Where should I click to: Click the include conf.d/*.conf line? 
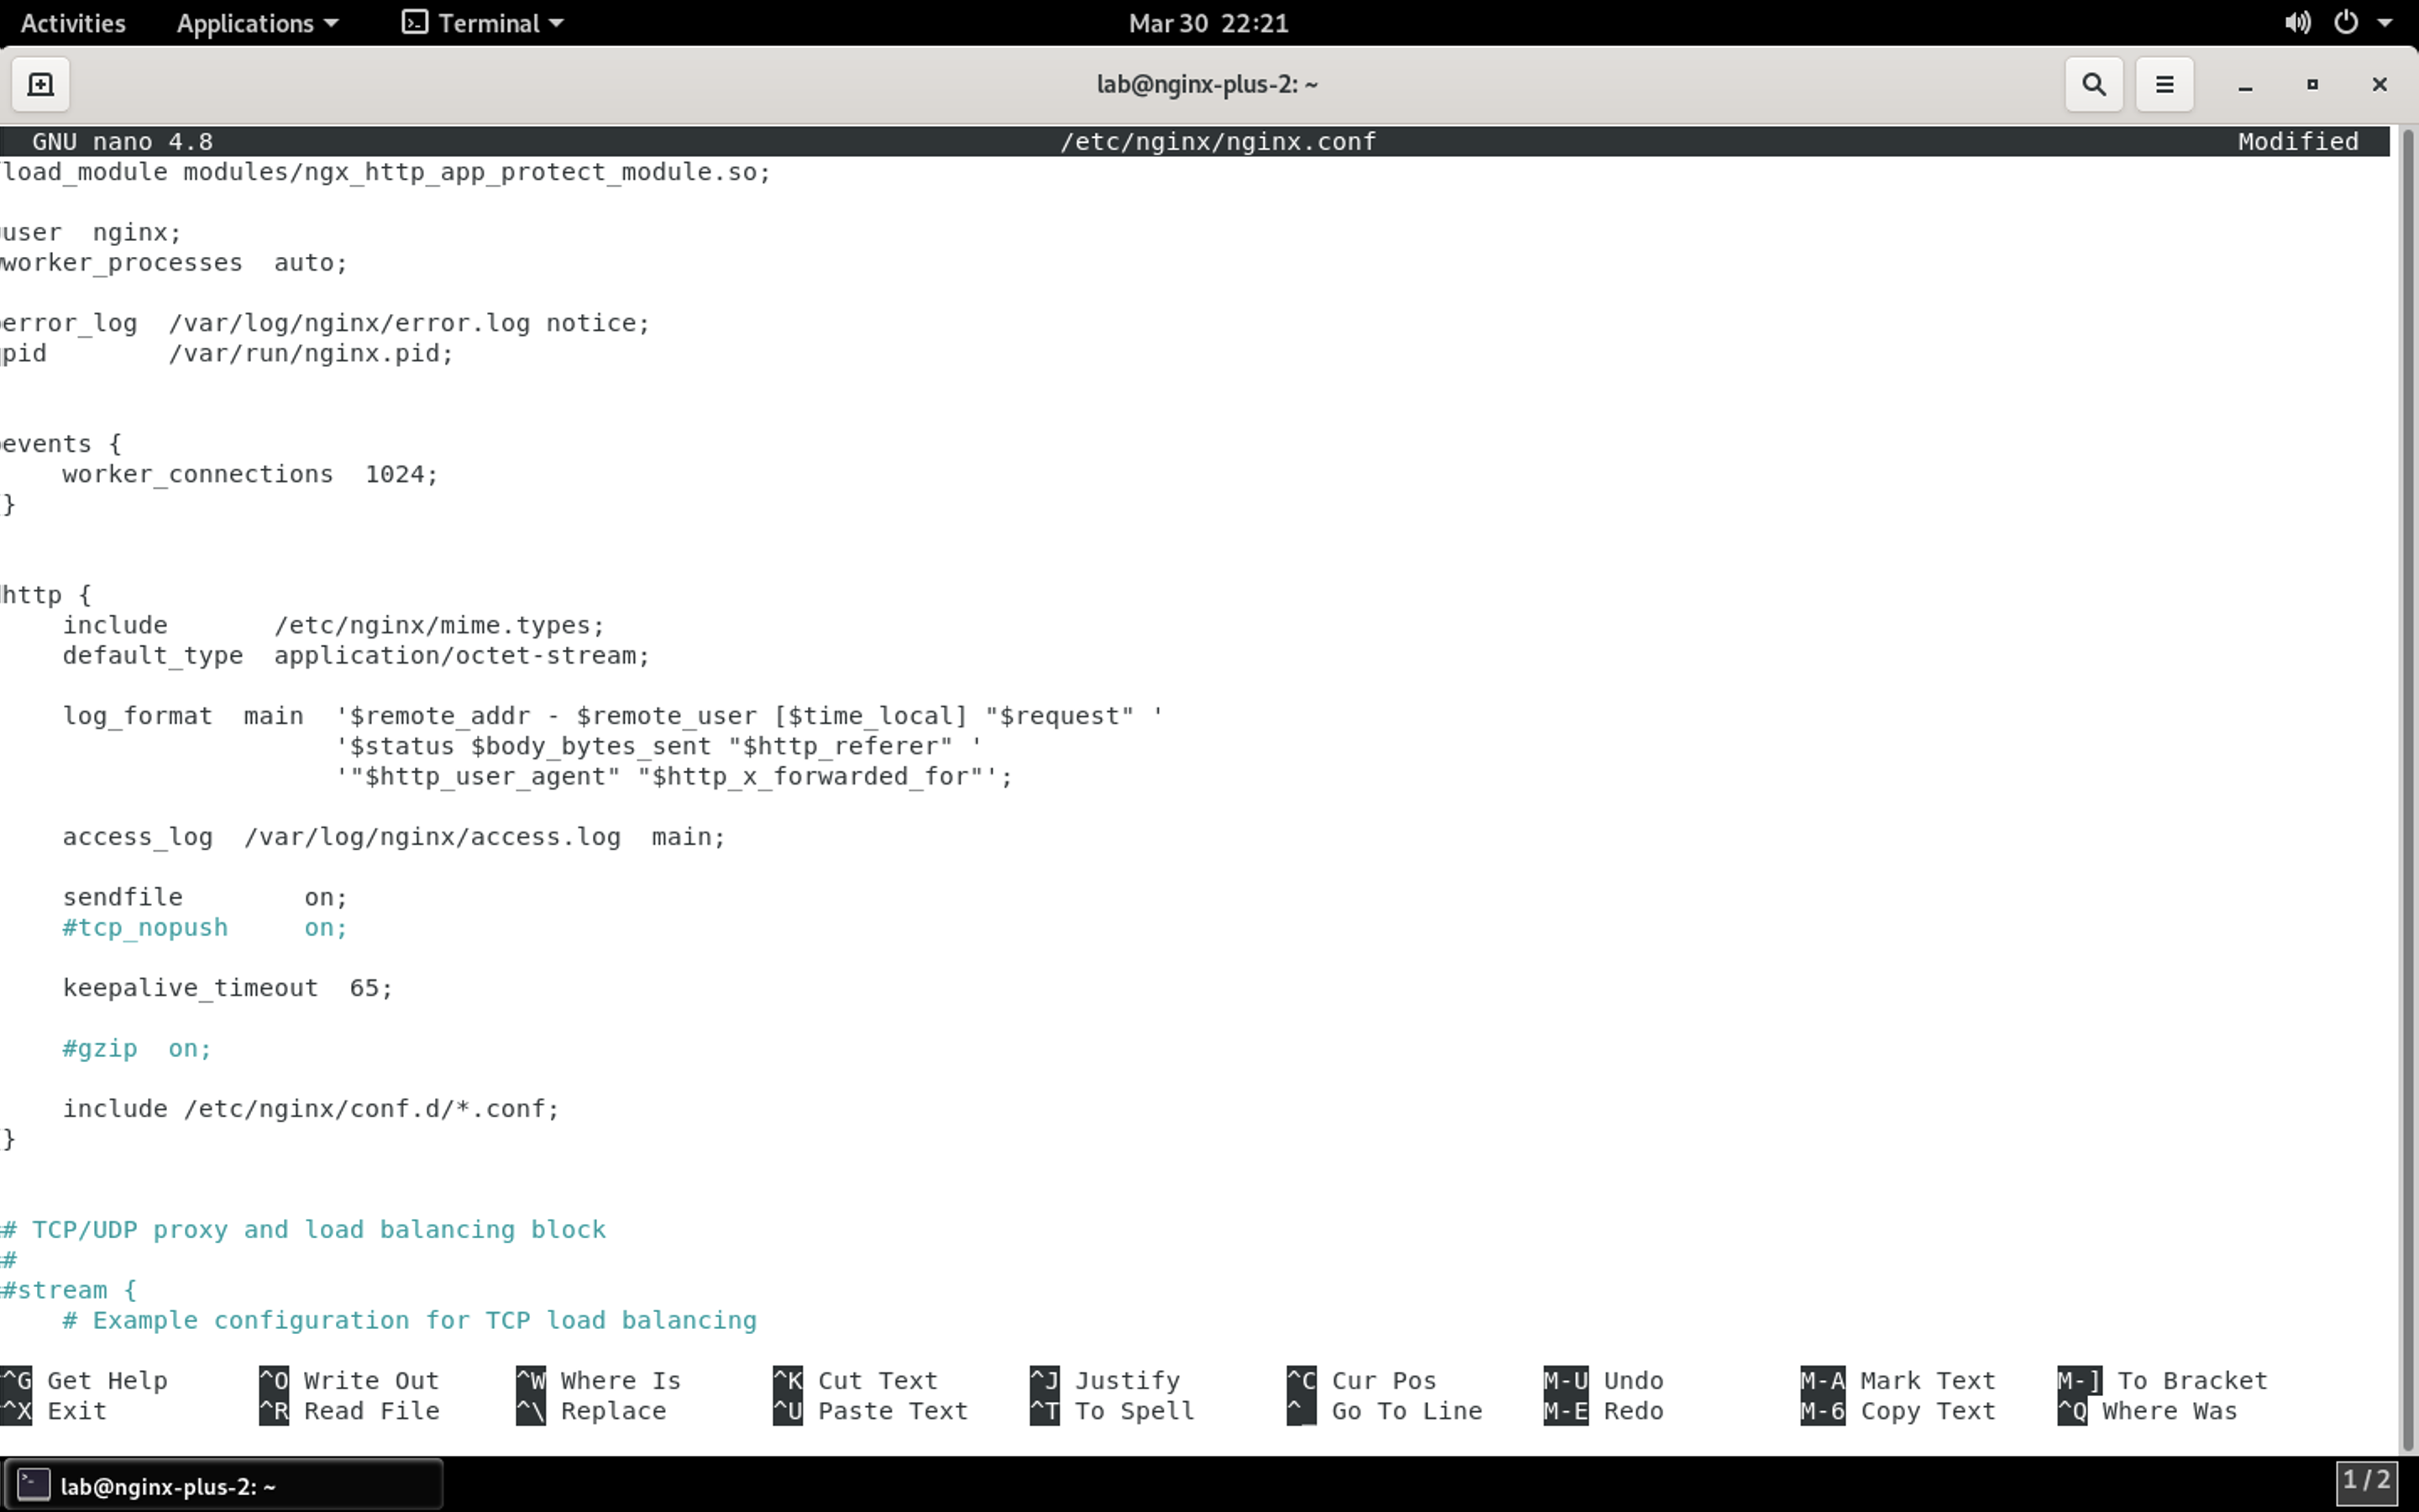pos(311,1108)
